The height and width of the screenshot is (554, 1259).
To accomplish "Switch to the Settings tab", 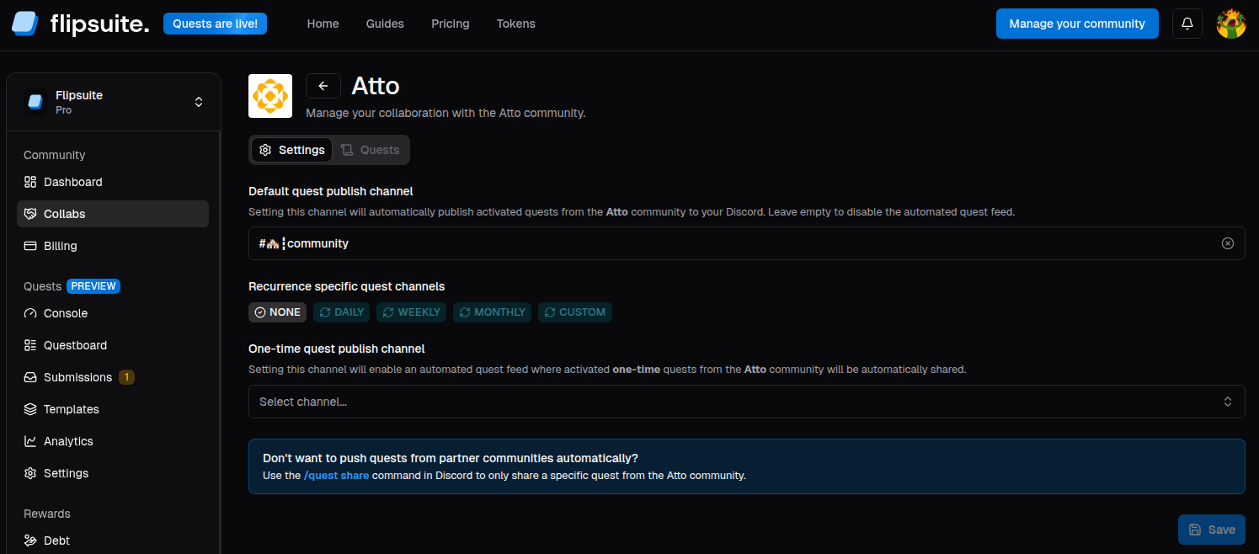I will (x=291, y=150).
